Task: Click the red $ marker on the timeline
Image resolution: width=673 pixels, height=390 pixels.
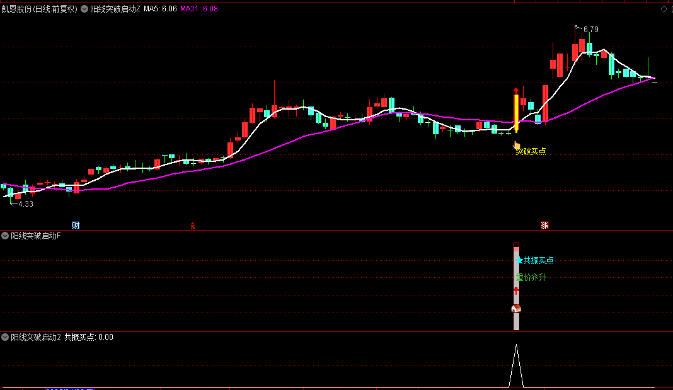Action: (193, 226)
